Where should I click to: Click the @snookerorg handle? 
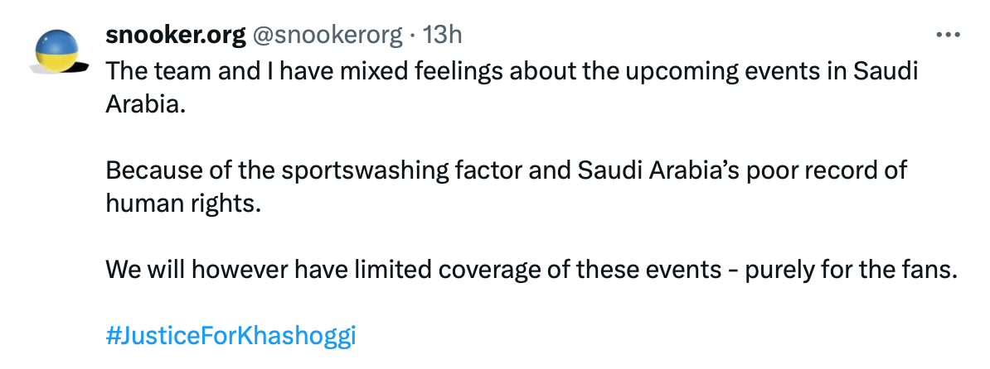click(x=327, y=36)
